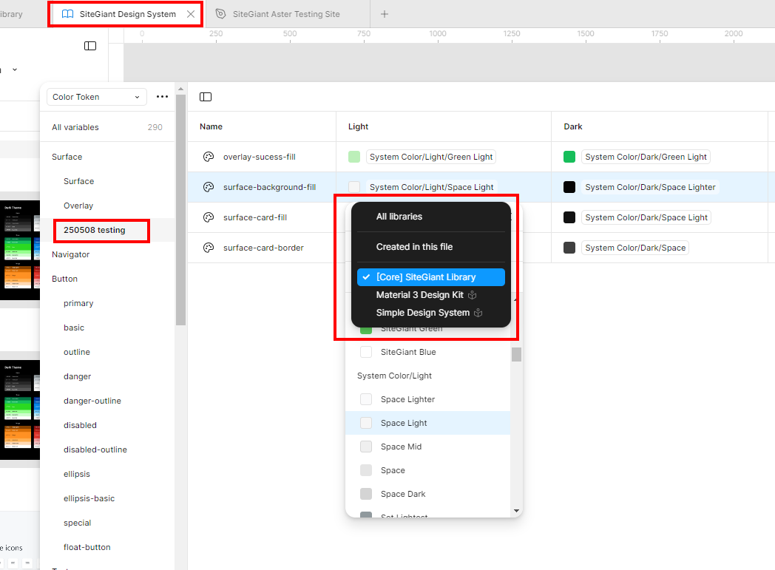Viewport: 775px width, 570px height.
Task: Open SiteGiant Aster Testing Site tab
Action: [287, 14]
